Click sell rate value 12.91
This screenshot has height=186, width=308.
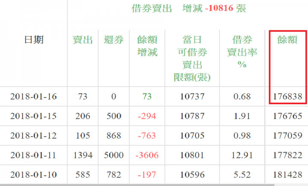pyautogui.click(x=242, y=155)
